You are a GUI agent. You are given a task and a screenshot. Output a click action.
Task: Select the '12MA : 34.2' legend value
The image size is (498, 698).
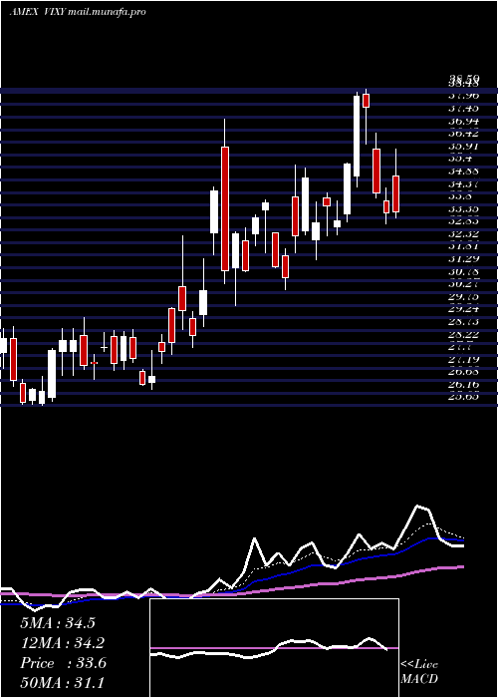tap(63, 643)
